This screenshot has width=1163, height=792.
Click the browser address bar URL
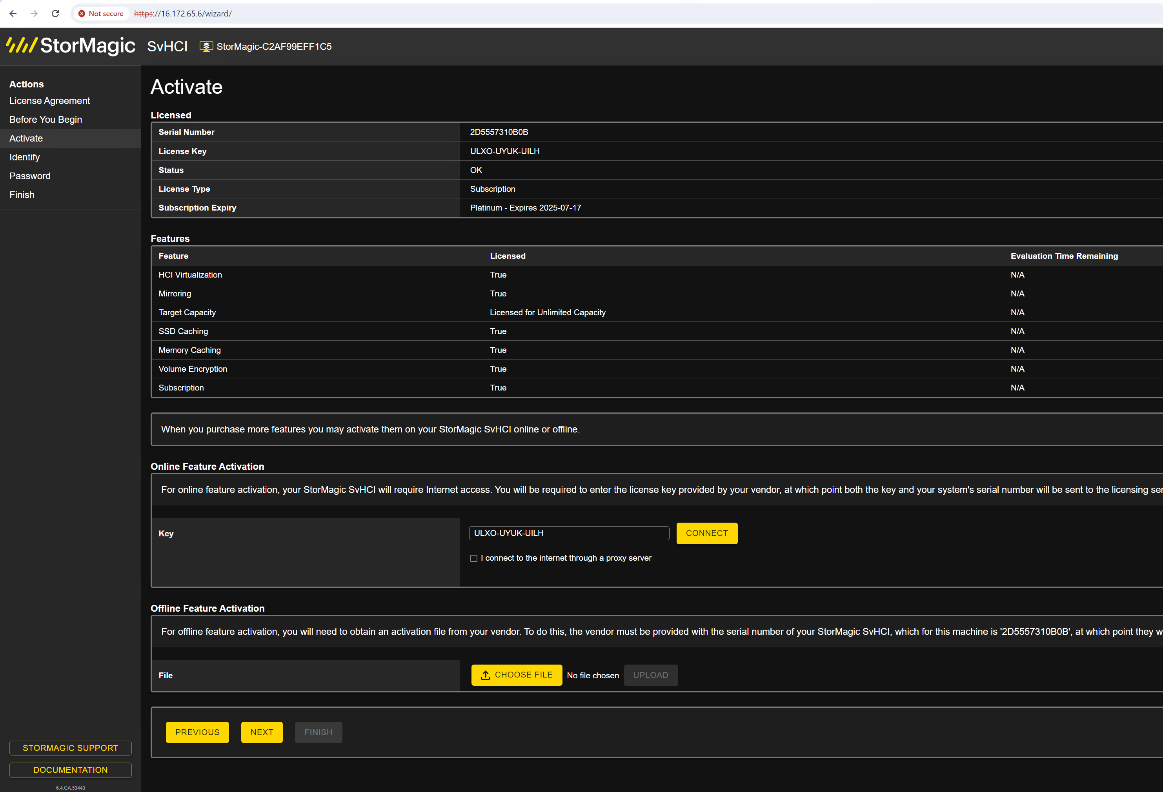point(183,13)
